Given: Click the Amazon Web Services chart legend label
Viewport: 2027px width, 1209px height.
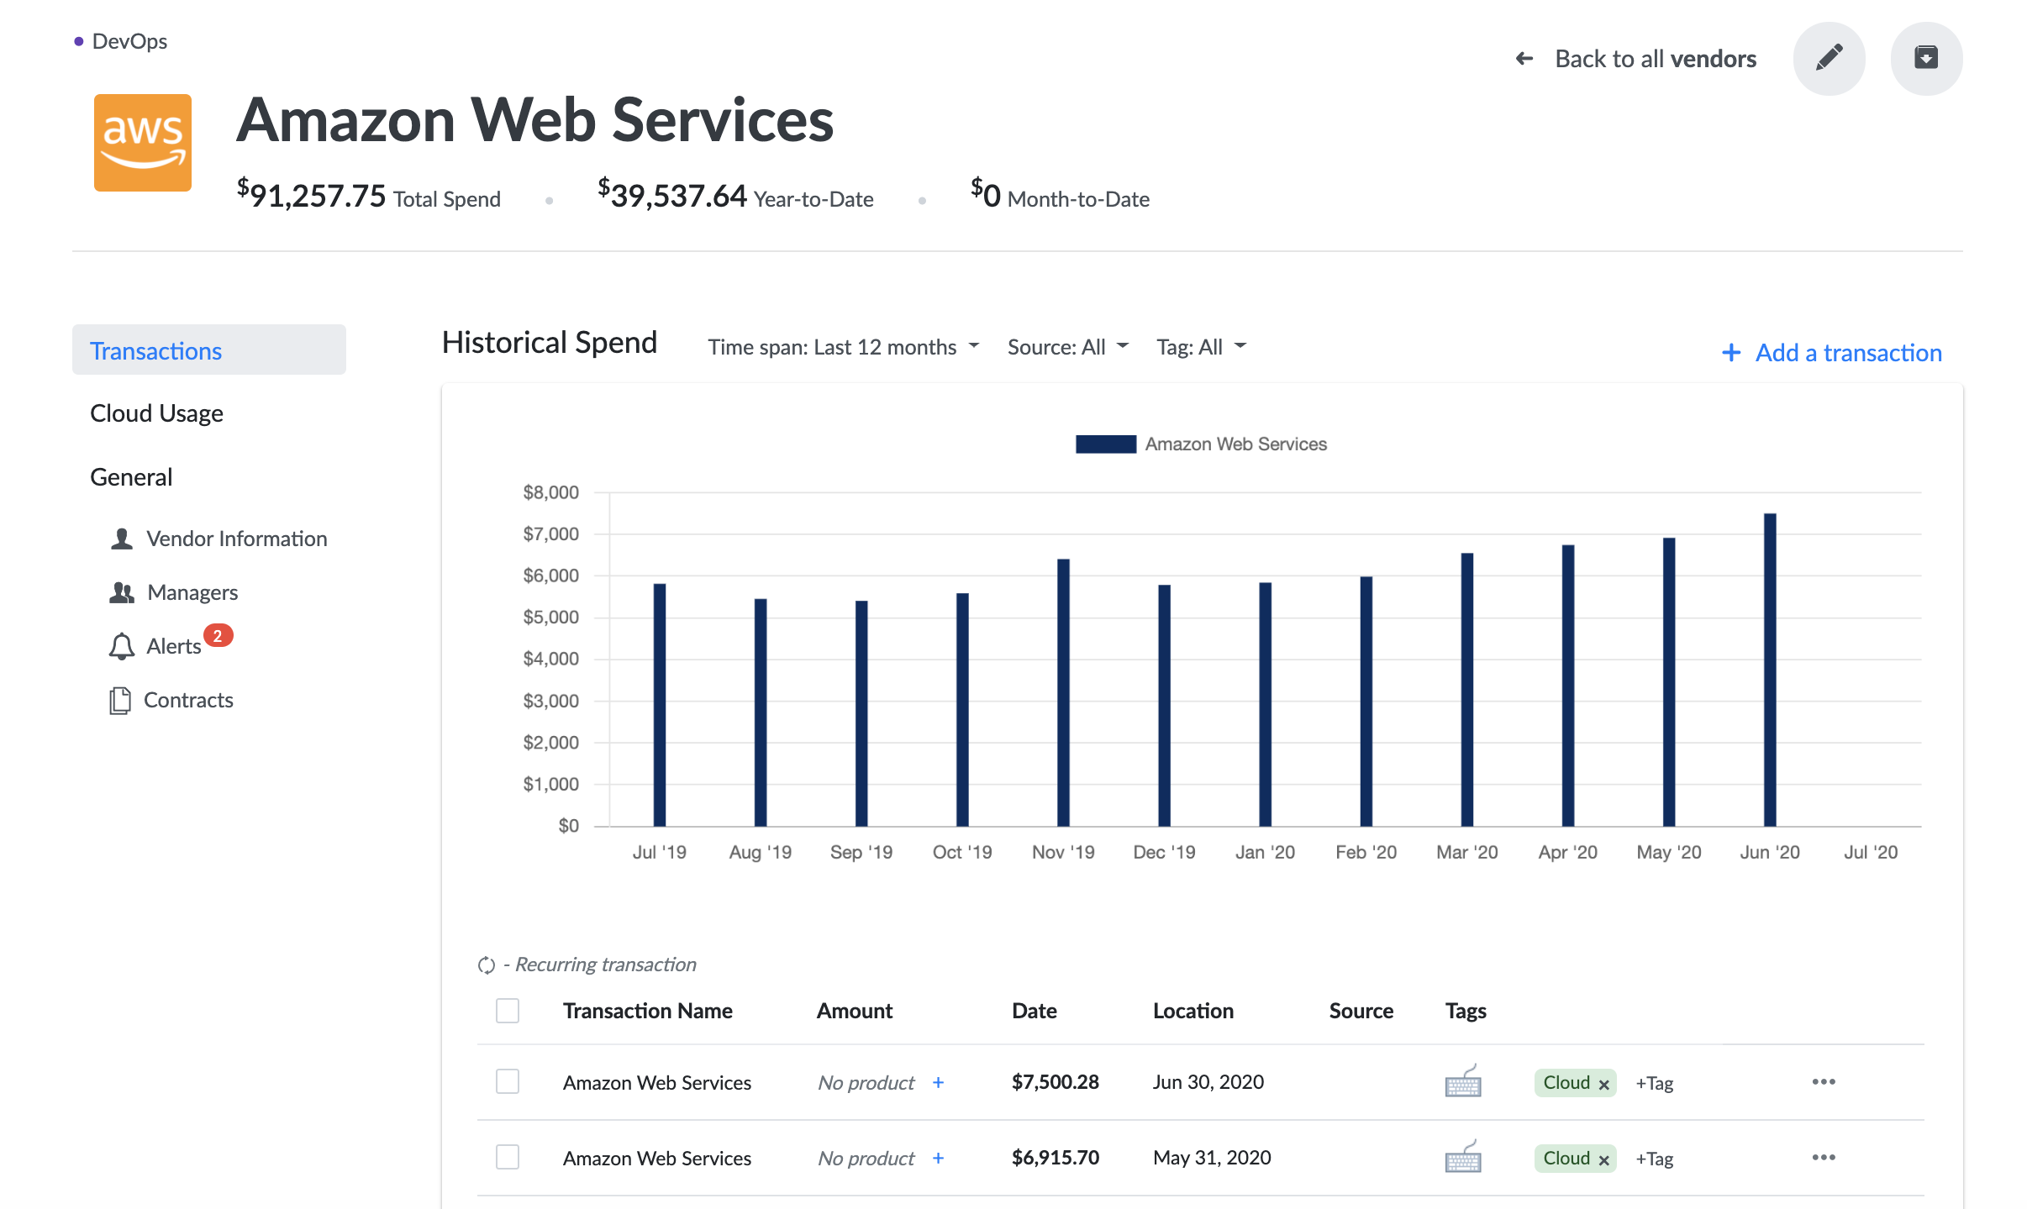Looking at the screenshot, I should [1236, 444].
